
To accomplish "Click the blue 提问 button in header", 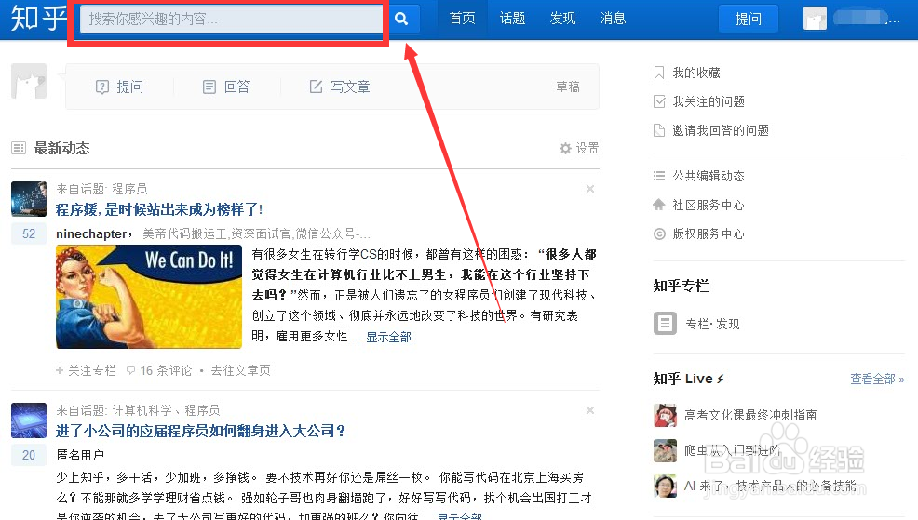I will (x=749, y=19).
